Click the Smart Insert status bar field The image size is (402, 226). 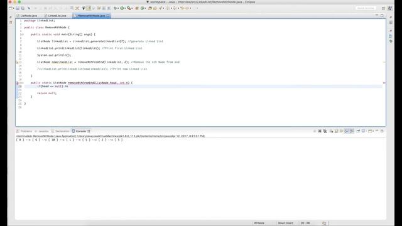pyautogui.click(x=285, y=223)
